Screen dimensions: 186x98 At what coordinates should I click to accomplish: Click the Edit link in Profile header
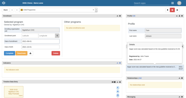134,16
